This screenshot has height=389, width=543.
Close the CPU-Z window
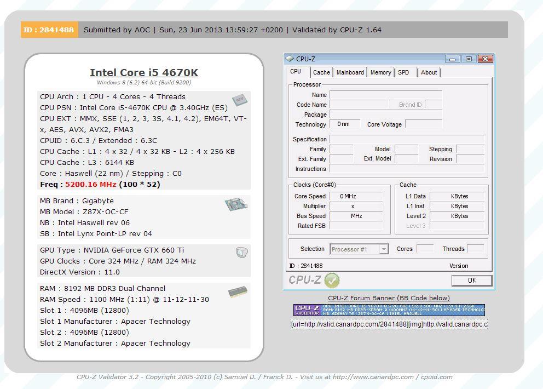(x=484, y=59)
